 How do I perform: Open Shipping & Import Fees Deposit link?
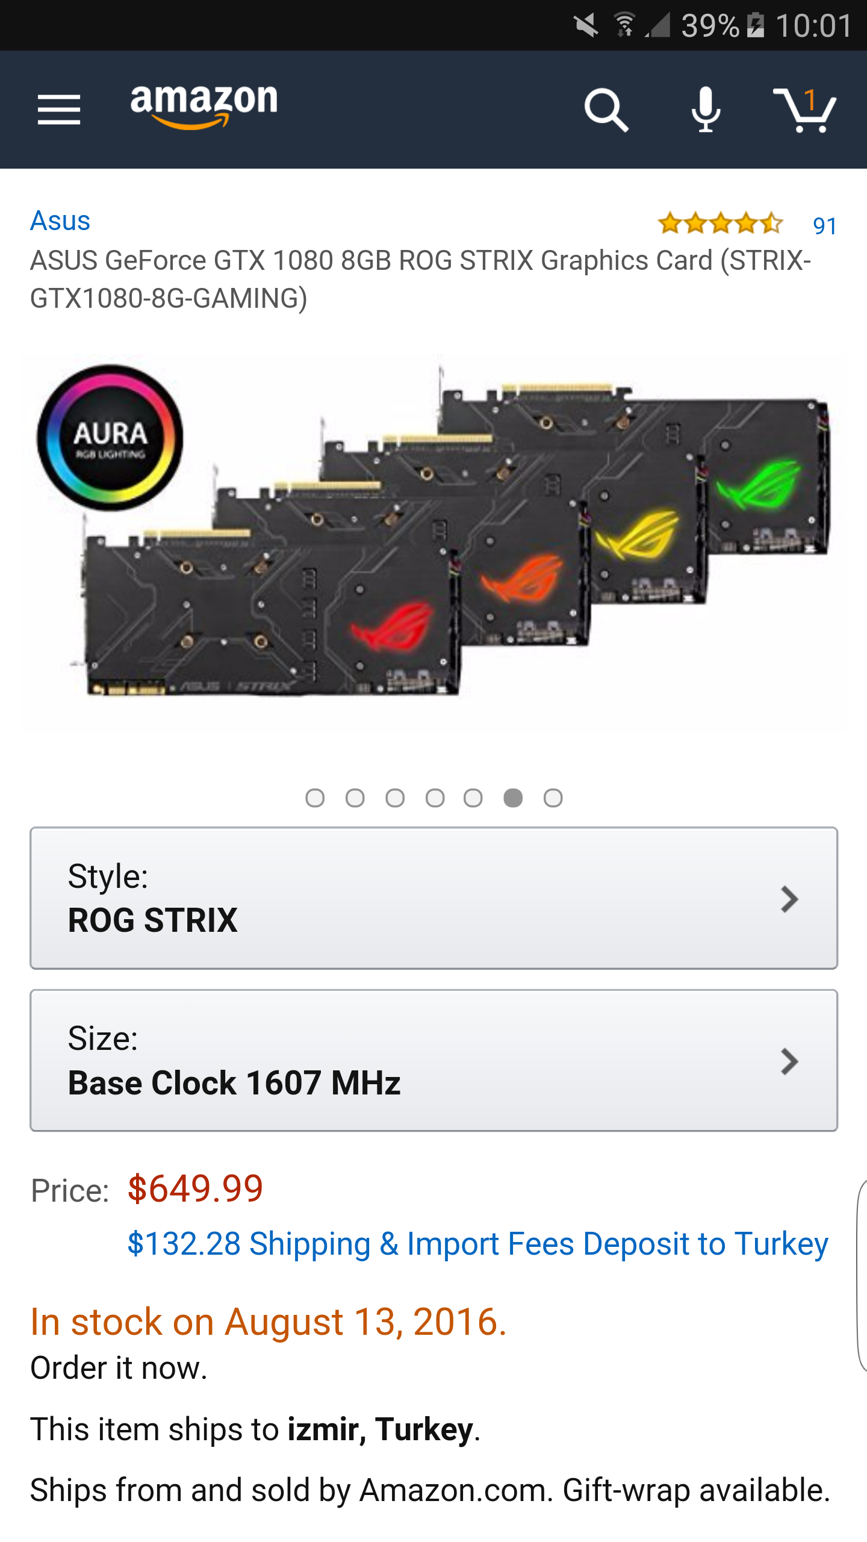click(x=478, y=1244)
